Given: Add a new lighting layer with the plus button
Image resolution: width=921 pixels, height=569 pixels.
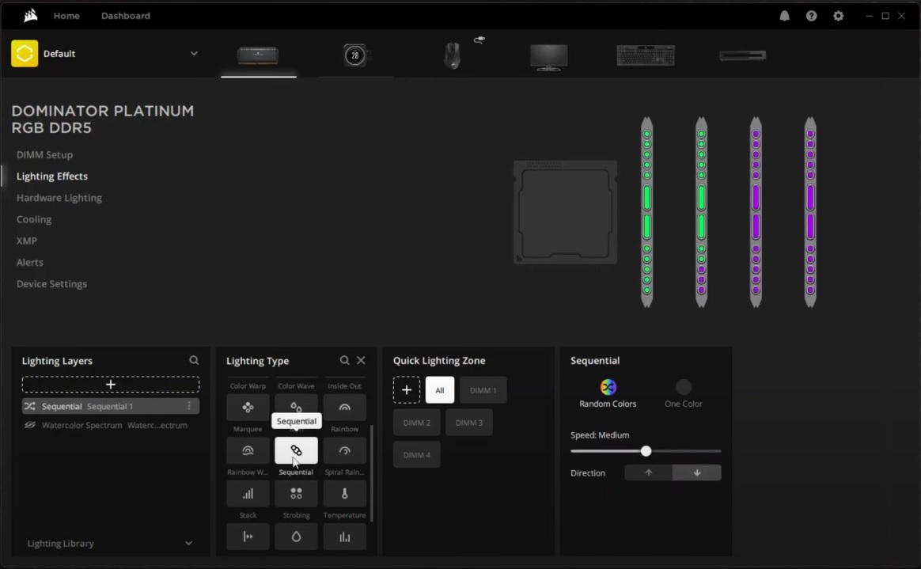Looking at the screenshot, I should [110, 385].
